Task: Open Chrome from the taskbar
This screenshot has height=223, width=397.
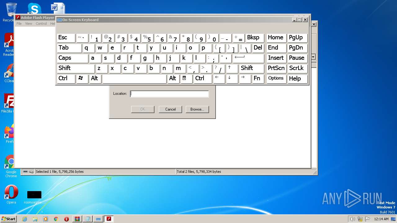Action: [x=56, y=219]
